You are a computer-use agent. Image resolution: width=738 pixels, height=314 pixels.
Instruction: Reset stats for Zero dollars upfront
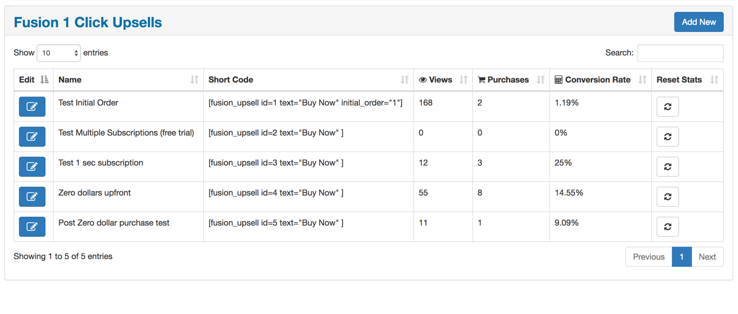point(667,197)
